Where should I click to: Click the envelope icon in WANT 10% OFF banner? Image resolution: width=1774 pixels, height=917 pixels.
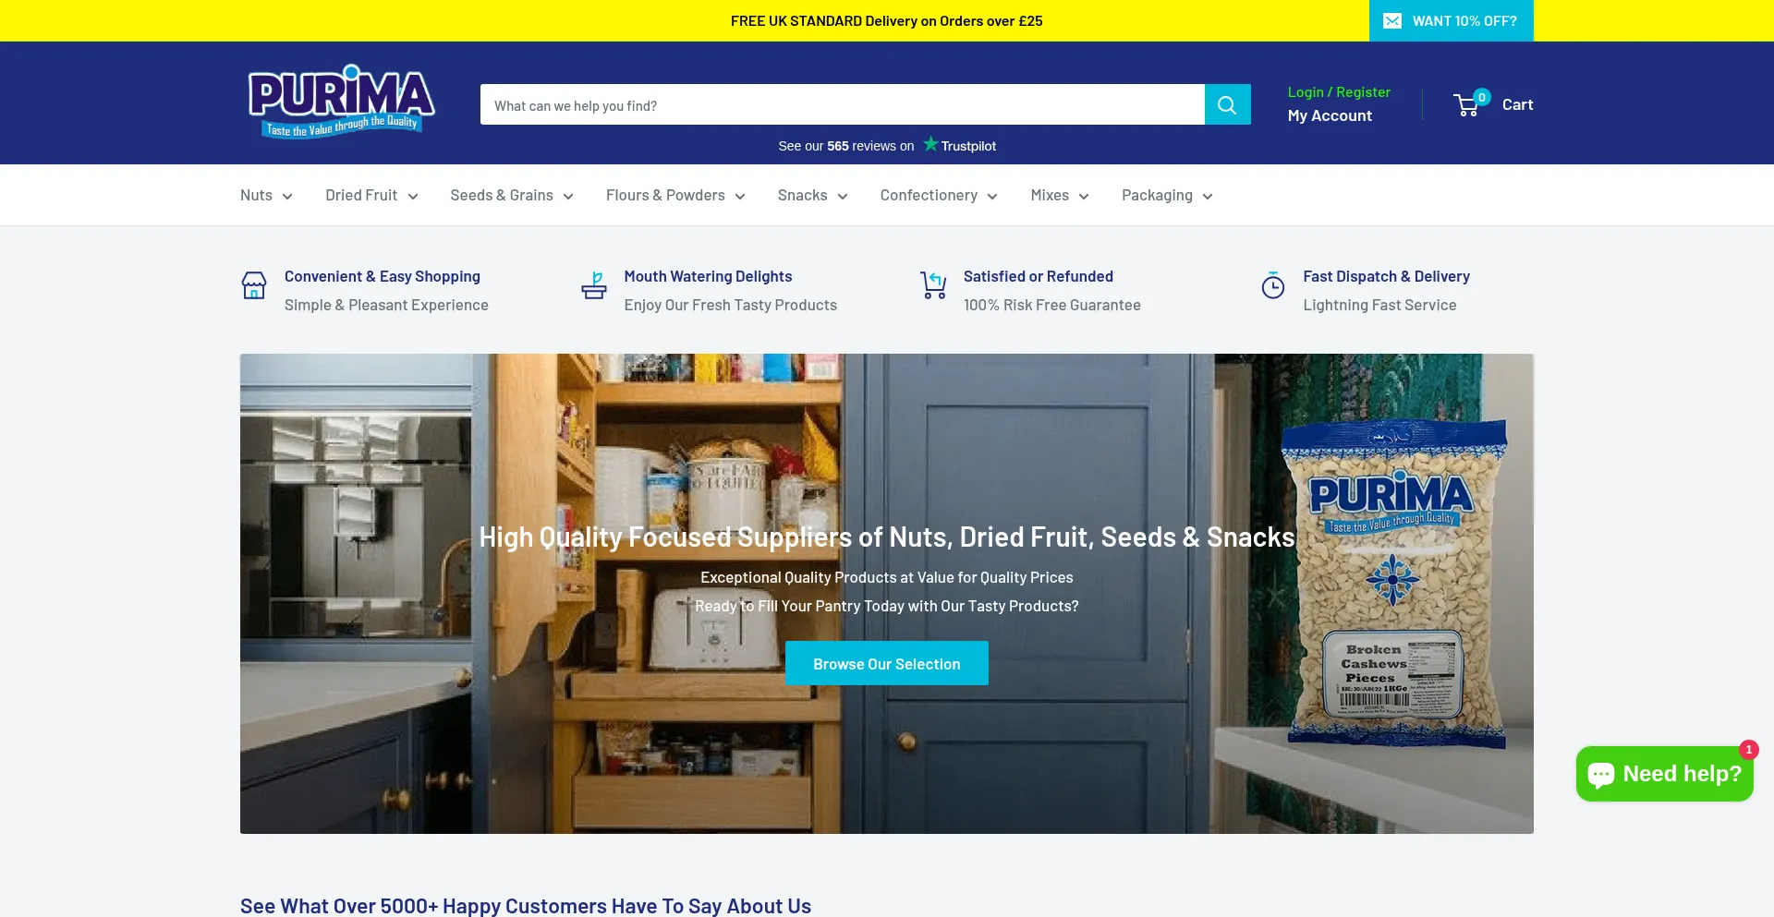point(1392,19)
